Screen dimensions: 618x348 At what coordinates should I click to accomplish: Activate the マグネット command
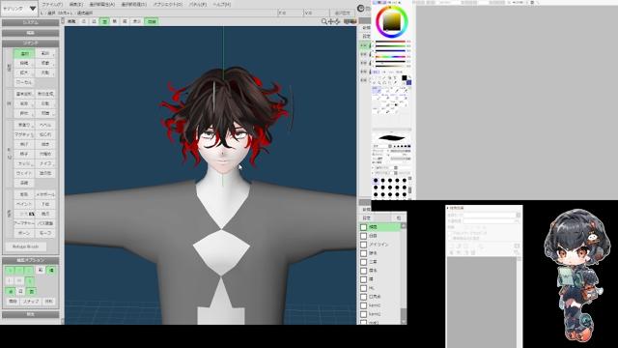click(x=24, y=134)
